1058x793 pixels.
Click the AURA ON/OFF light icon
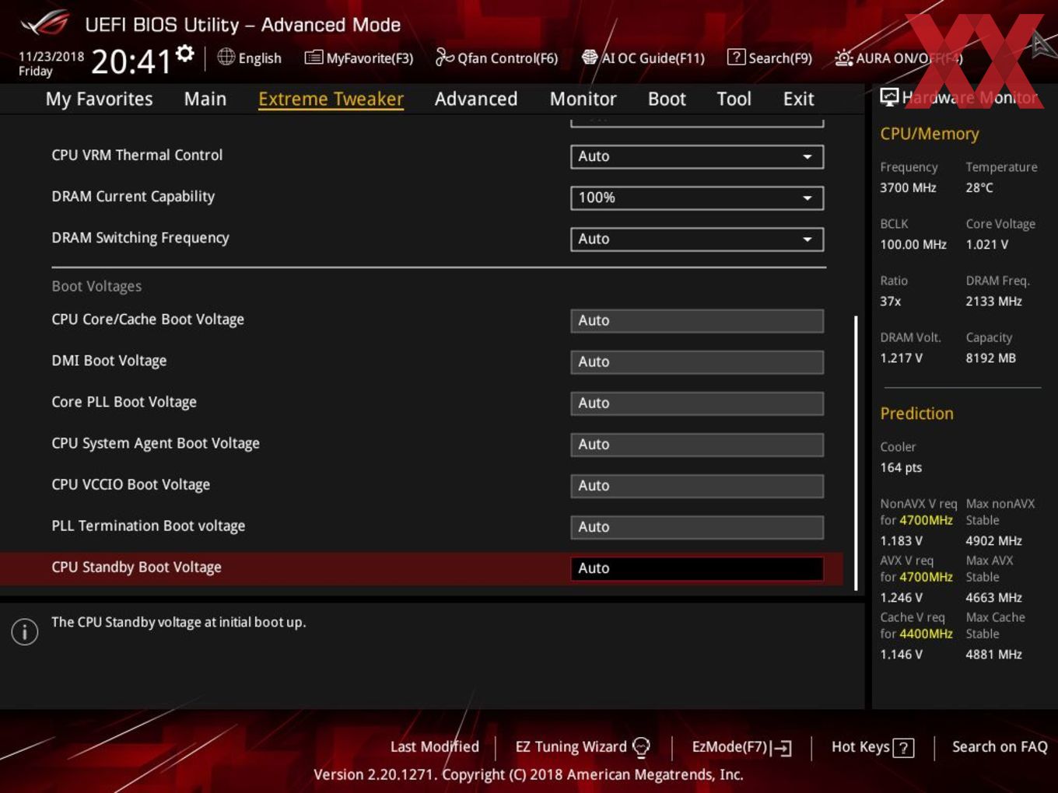tap(843, 58)
